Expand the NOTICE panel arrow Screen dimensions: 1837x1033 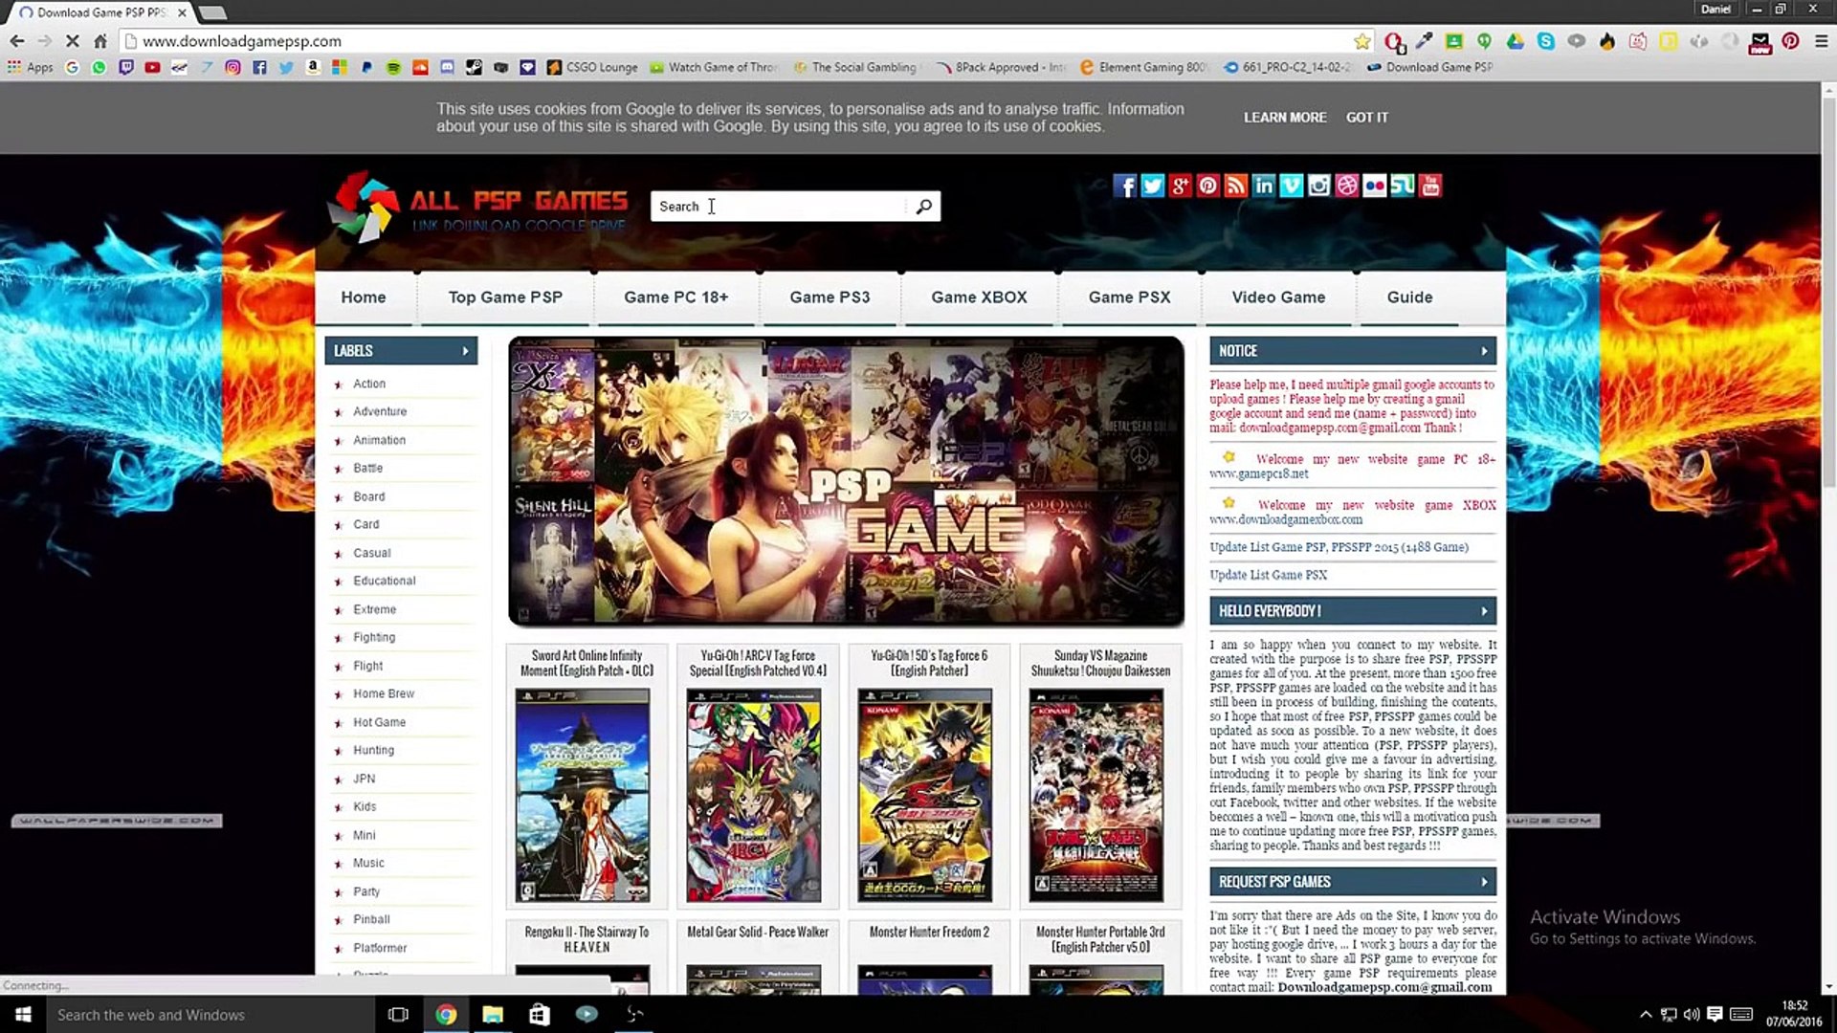click(x=1484, y=351)
